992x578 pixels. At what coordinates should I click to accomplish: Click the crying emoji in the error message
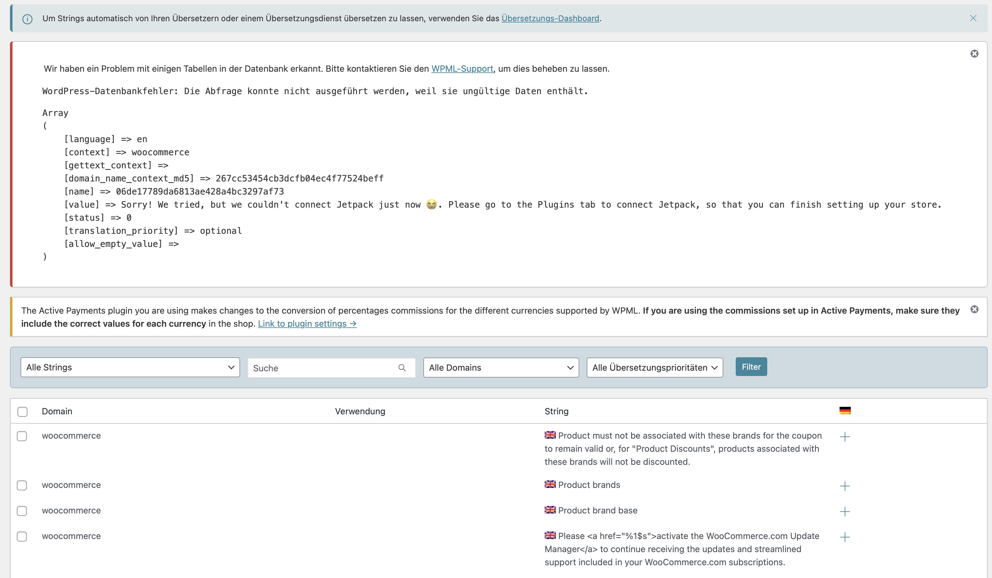pyautogui.click(x=431, y=205)
